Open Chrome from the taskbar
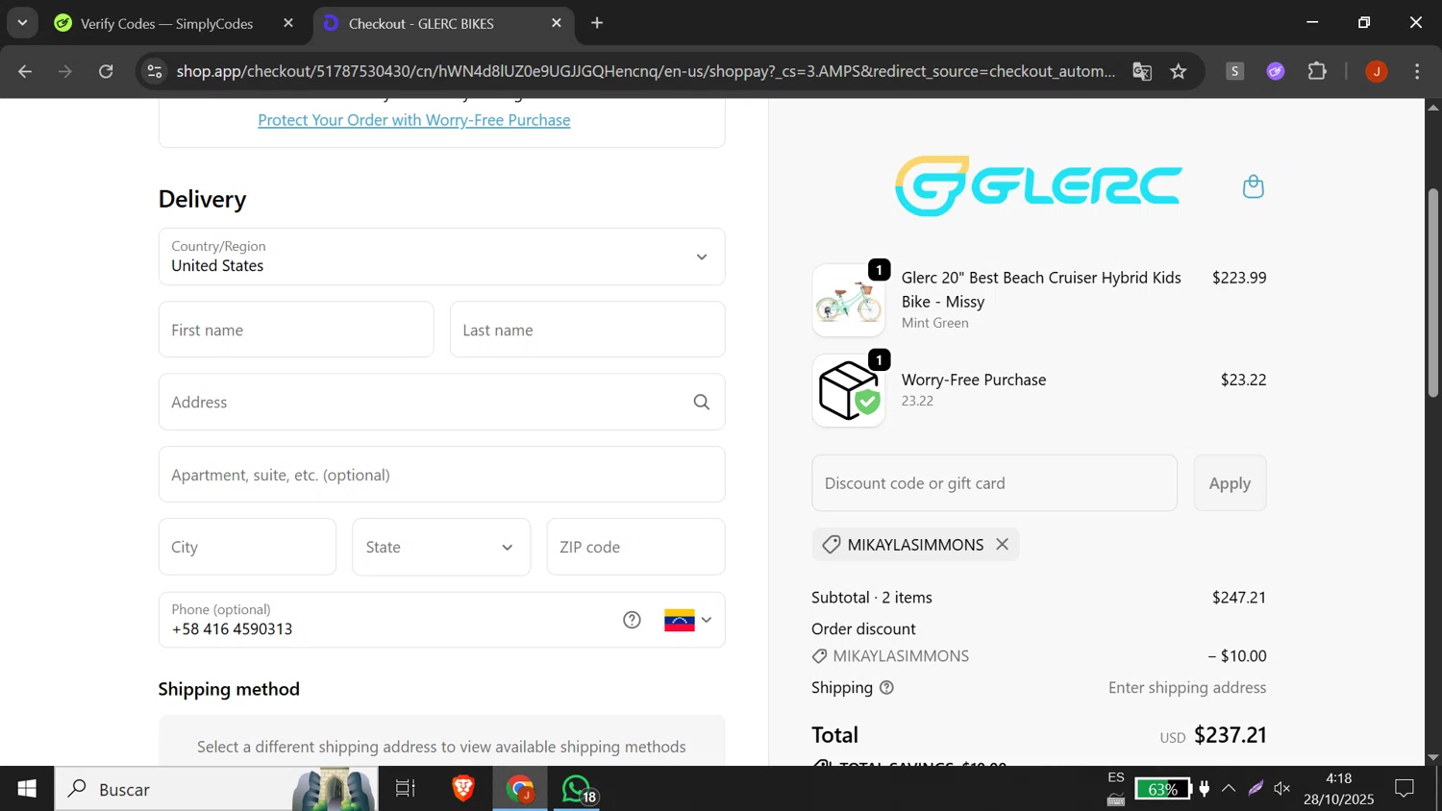This screenshot has height=811, width=1442. pyautogui.click(x=521, y=789)
